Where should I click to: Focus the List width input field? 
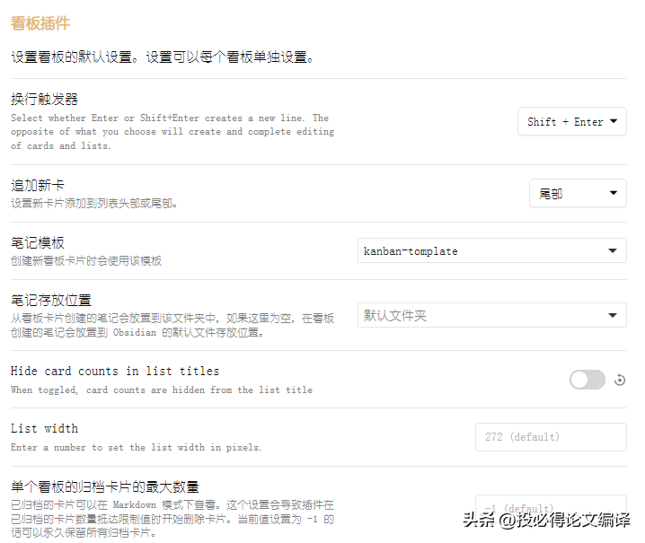tap(551, 437)
